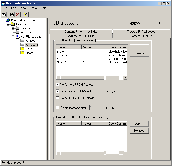
Task: Switch to Trusted IP Addresses tab
Action: click(141, 32)
